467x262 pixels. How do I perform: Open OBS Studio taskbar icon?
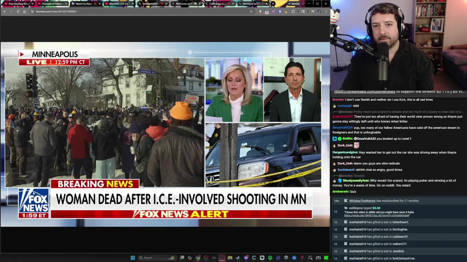point(206,258)
